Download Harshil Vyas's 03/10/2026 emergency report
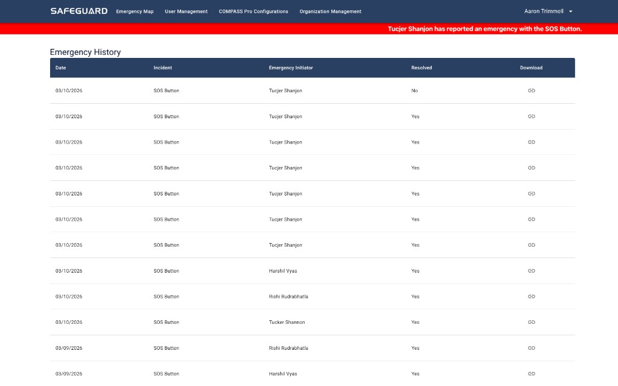Image resolution: width=618 pixels, height=386 pixels. click(531, 271)
